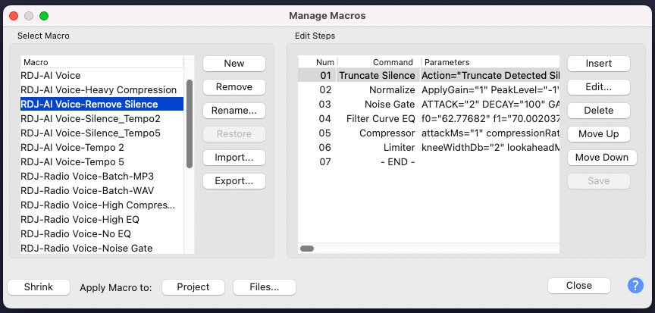
Task: Apply macro to Project
Action: 193,286
